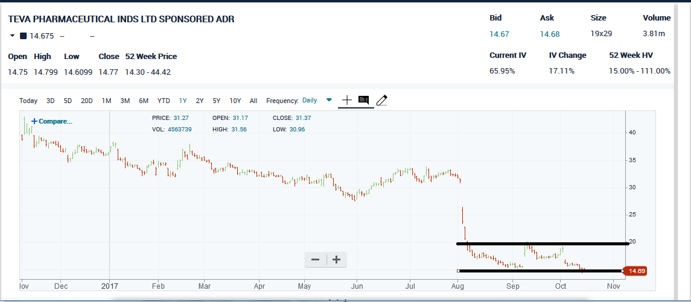This screenshot has height=302, width=691.
Task: Switch chart range to 20D
Action: (x=87, y=101)
